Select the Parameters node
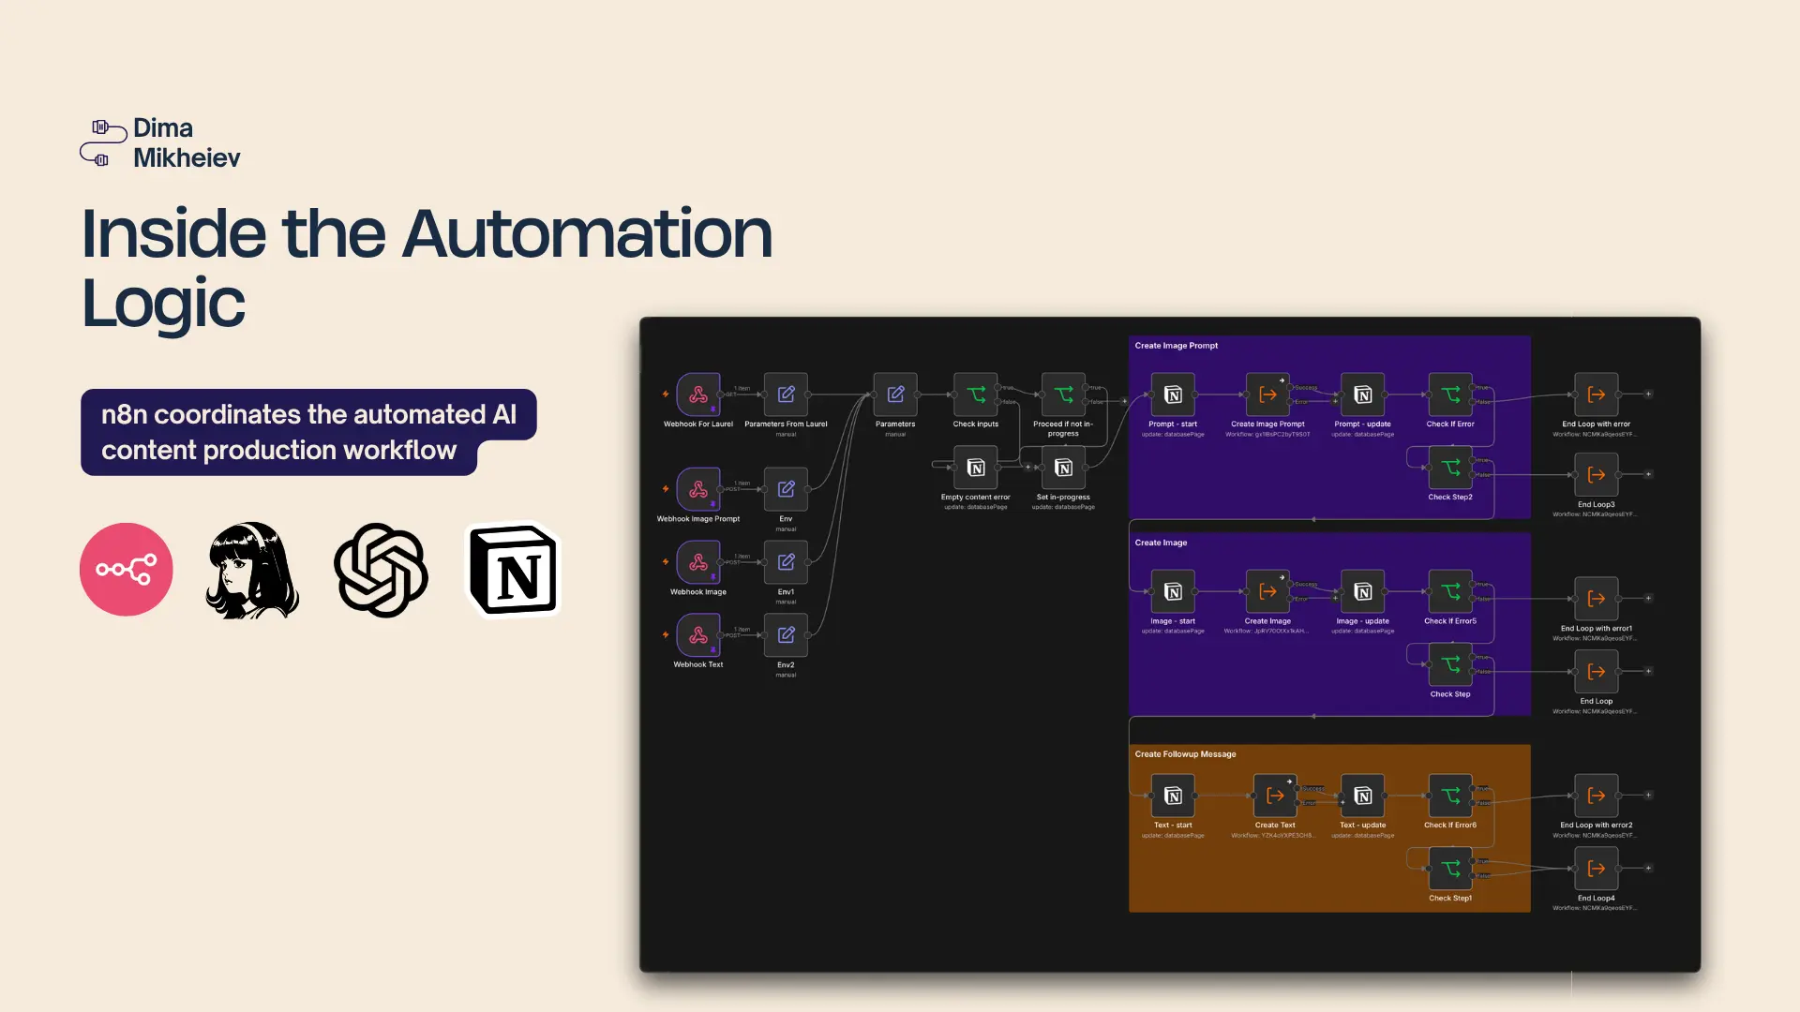This screenshot has height=1012, width=1800. (x=895, y=394)
